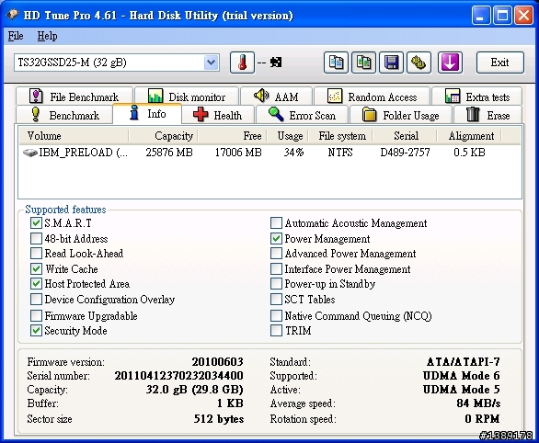Open the Help menu
The height and width of the screenshot is (443, 539).
pyautogui.click(x=47, y=36)
